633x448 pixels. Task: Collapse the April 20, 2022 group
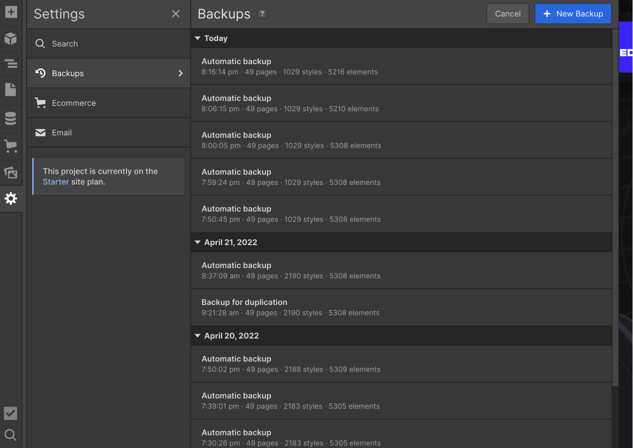(x=197, y=336)
